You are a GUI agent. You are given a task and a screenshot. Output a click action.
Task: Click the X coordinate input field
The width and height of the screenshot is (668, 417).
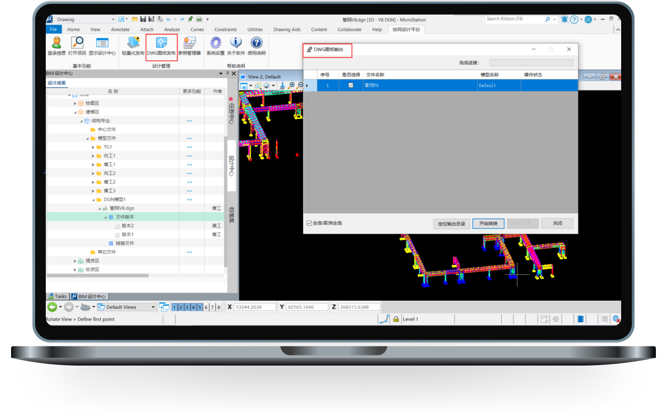pos(255,307)
